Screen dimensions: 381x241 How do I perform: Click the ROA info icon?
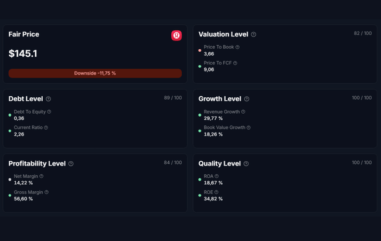tap(216, 176)
